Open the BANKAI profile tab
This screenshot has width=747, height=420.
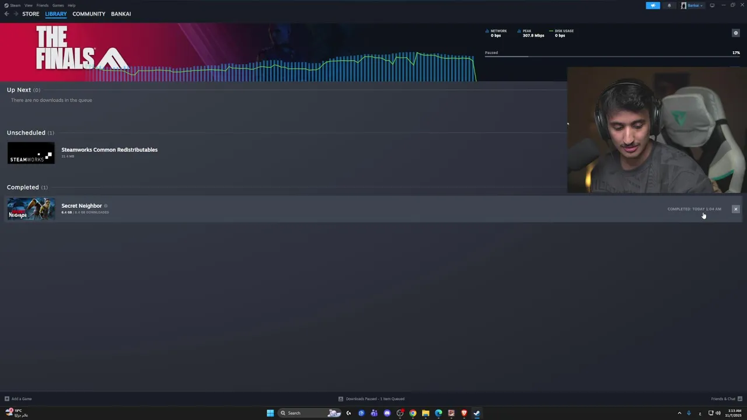point(121,14)
